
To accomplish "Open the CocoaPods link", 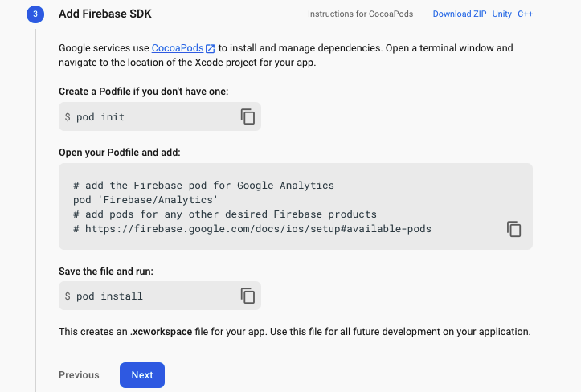I will tap(178, 48).
